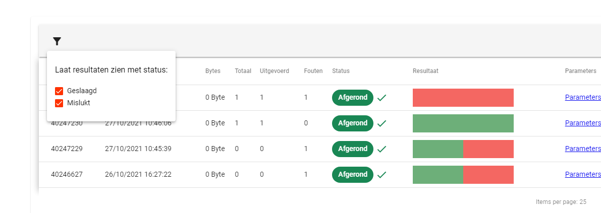Click the checkmark beside the fully red result bar
Screen dimensions: 601x213
tap(381, 98)
